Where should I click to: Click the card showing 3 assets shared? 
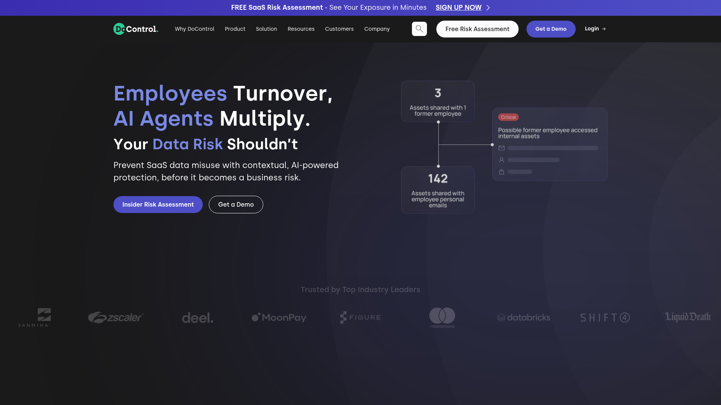pos(438,101)
